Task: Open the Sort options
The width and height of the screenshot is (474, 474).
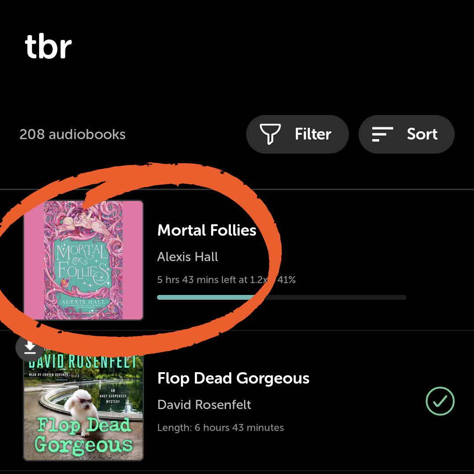Action: (406, 134)
